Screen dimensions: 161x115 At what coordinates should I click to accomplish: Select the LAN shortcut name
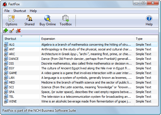click(12, 78)
